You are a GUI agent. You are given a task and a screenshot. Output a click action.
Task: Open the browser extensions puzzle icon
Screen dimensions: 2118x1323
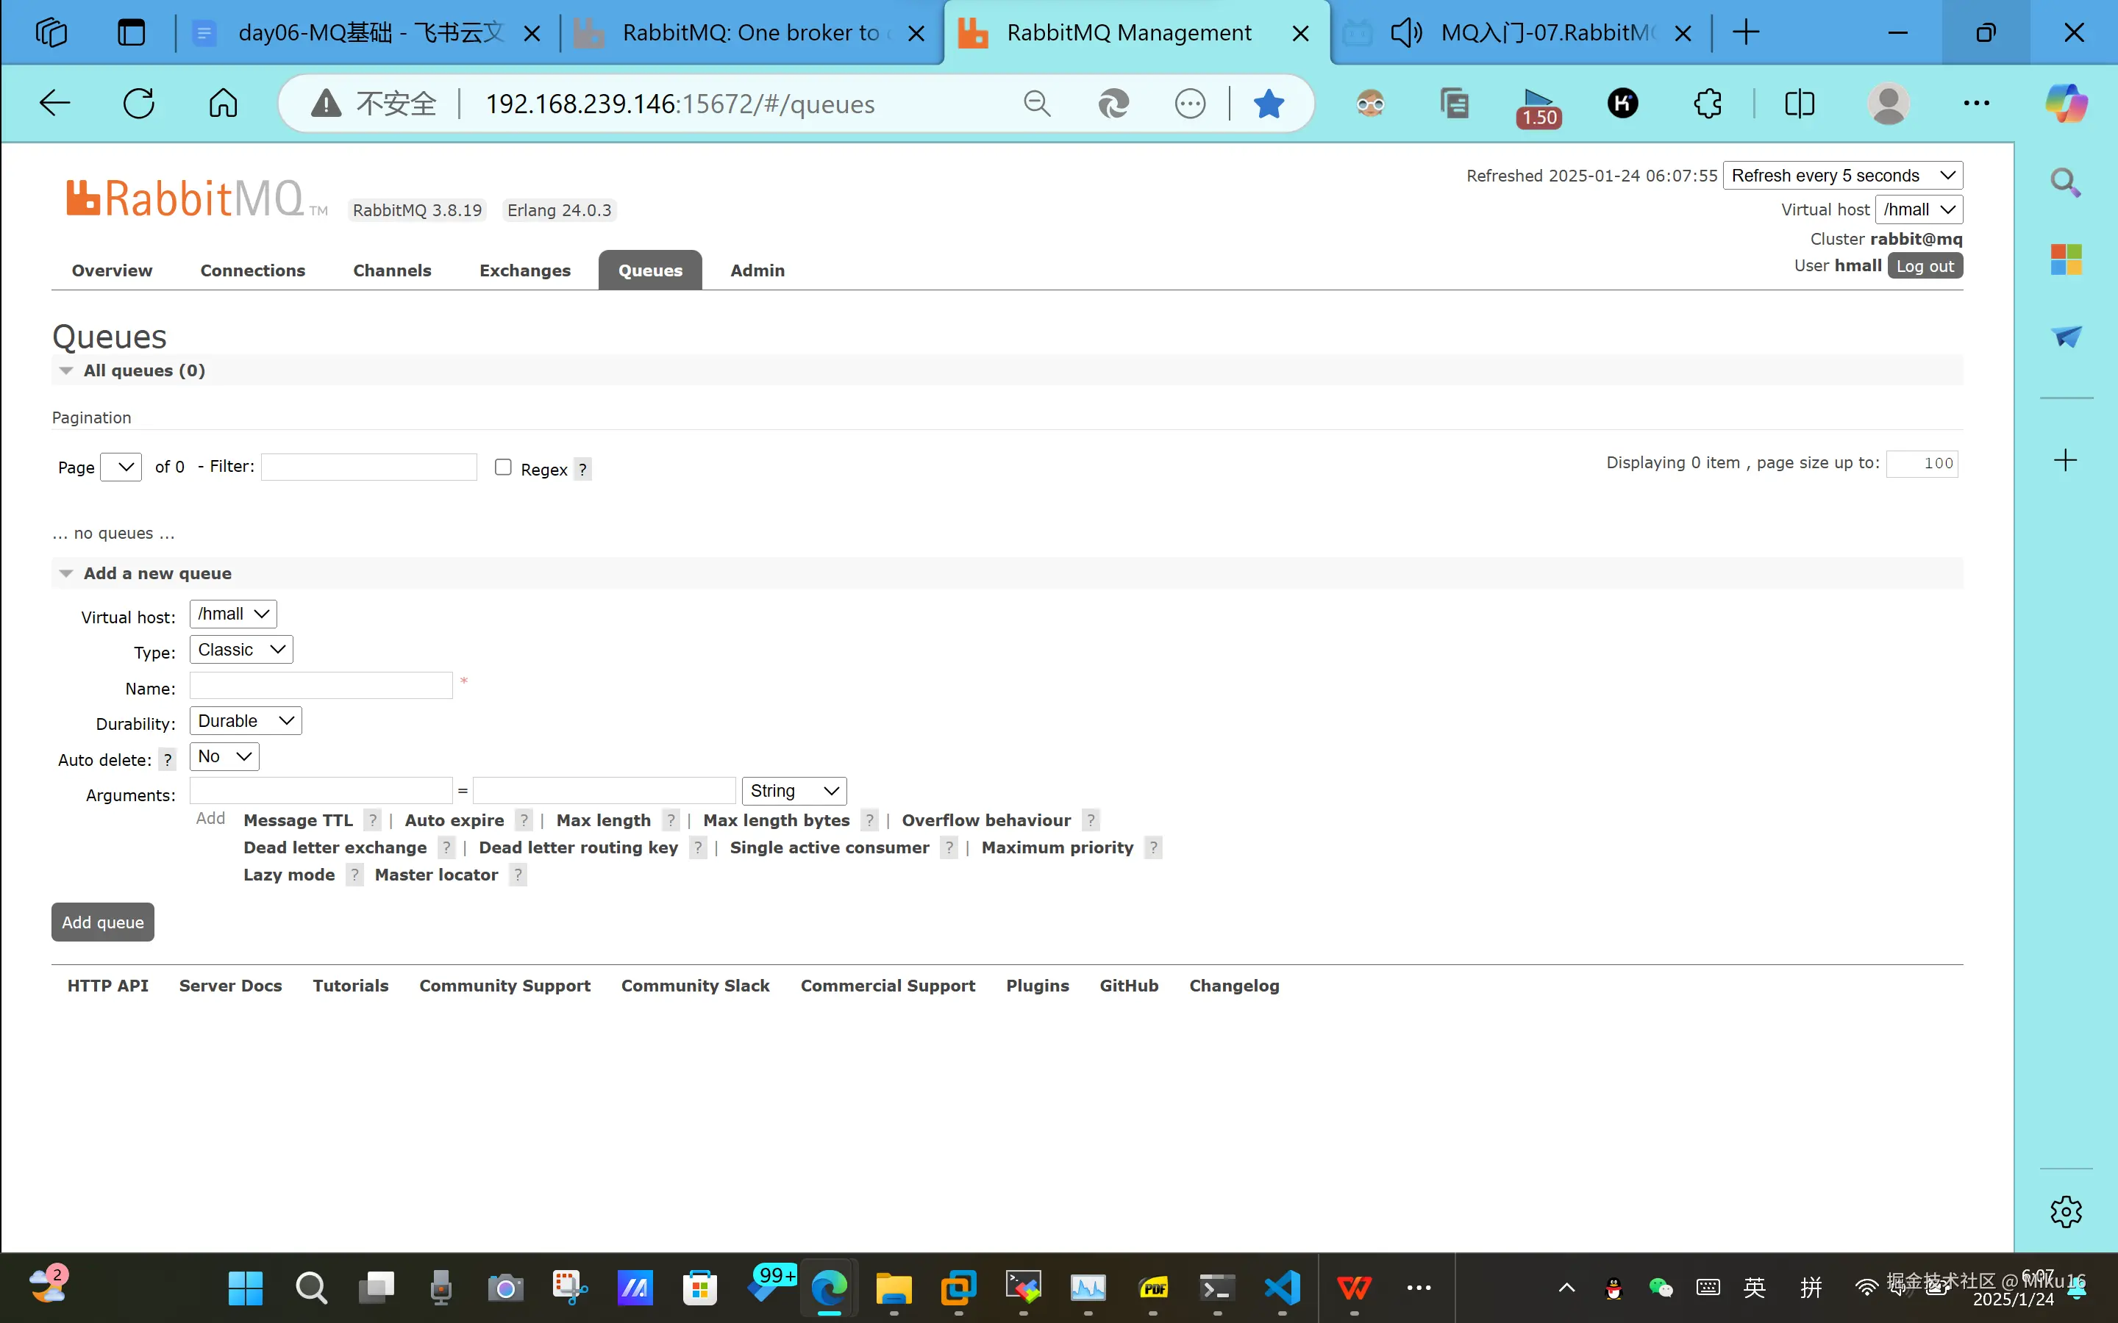(x=1708, y=103)
